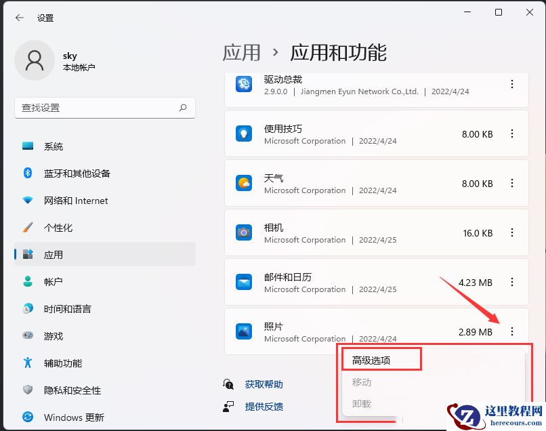Click the Bluetooth icon in the sidebar
The width and height of the screenshot is (546, 431).
(27, 173)
